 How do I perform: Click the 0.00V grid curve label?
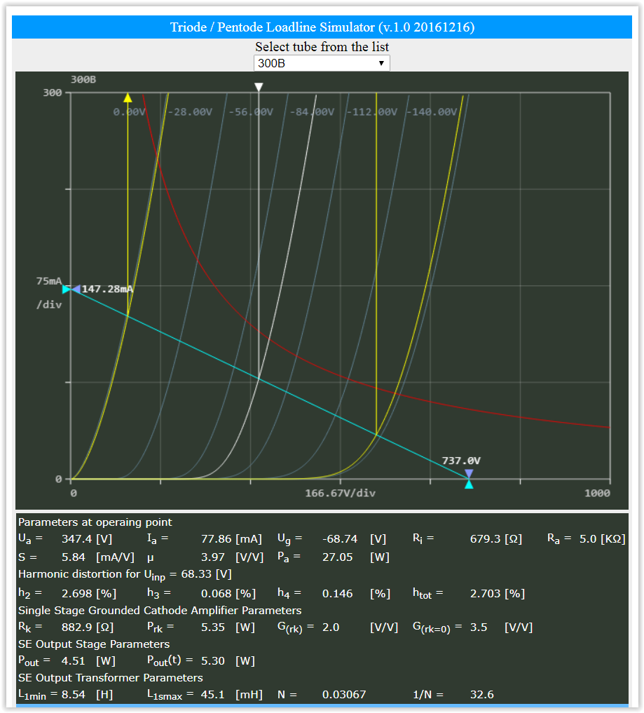(129, 112)
